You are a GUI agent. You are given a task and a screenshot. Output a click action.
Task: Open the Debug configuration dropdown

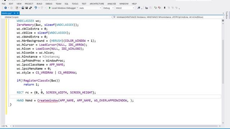pos(113,8)
